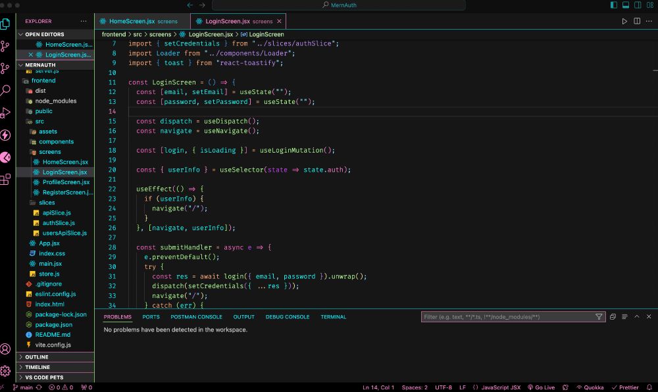Toggle the bottom panel layout icon
658x392 pixels.
pyautogui.click(x=626, y=5)
